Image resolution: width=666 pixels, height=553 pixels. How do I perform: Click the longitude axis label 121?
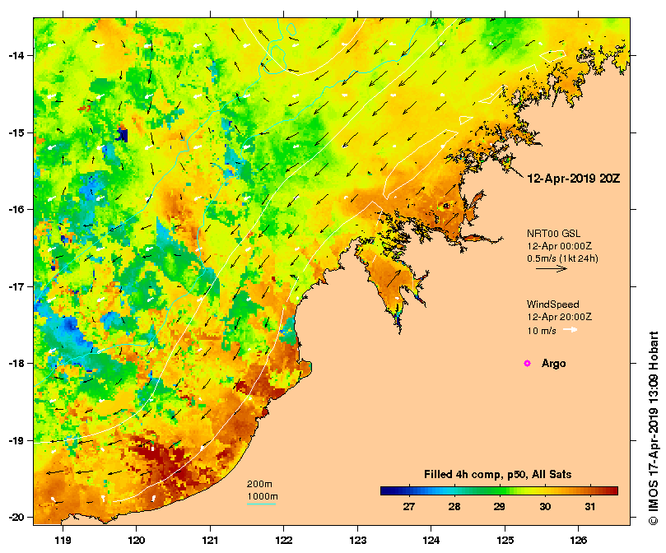(x=210, y=541)
